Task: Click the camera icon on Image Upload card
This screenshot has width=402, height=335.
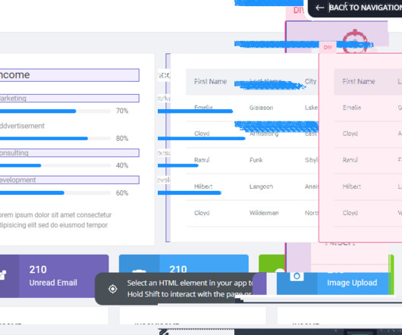Action: click(x=297, y=276)
